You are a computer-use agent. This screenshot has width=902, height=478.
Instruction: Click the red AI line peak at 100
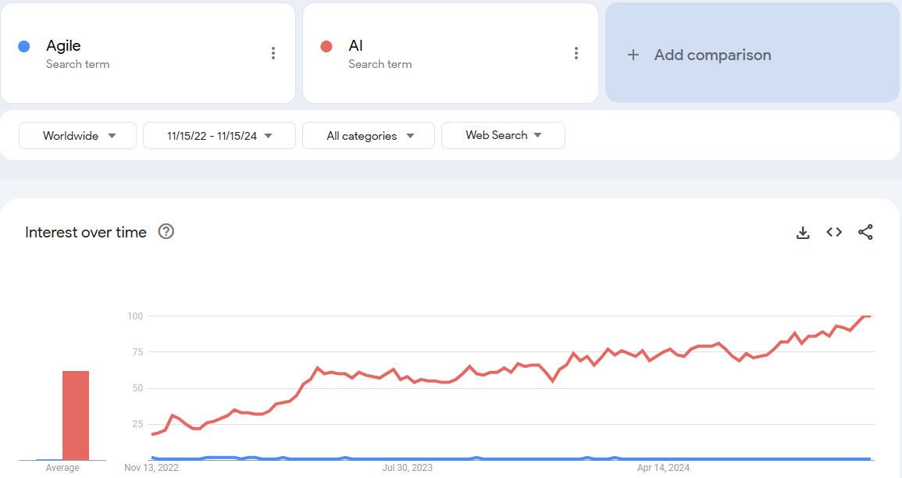(x=867, y=316)
